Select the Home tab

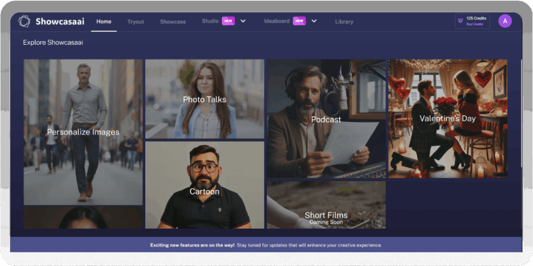click(104, 21)
